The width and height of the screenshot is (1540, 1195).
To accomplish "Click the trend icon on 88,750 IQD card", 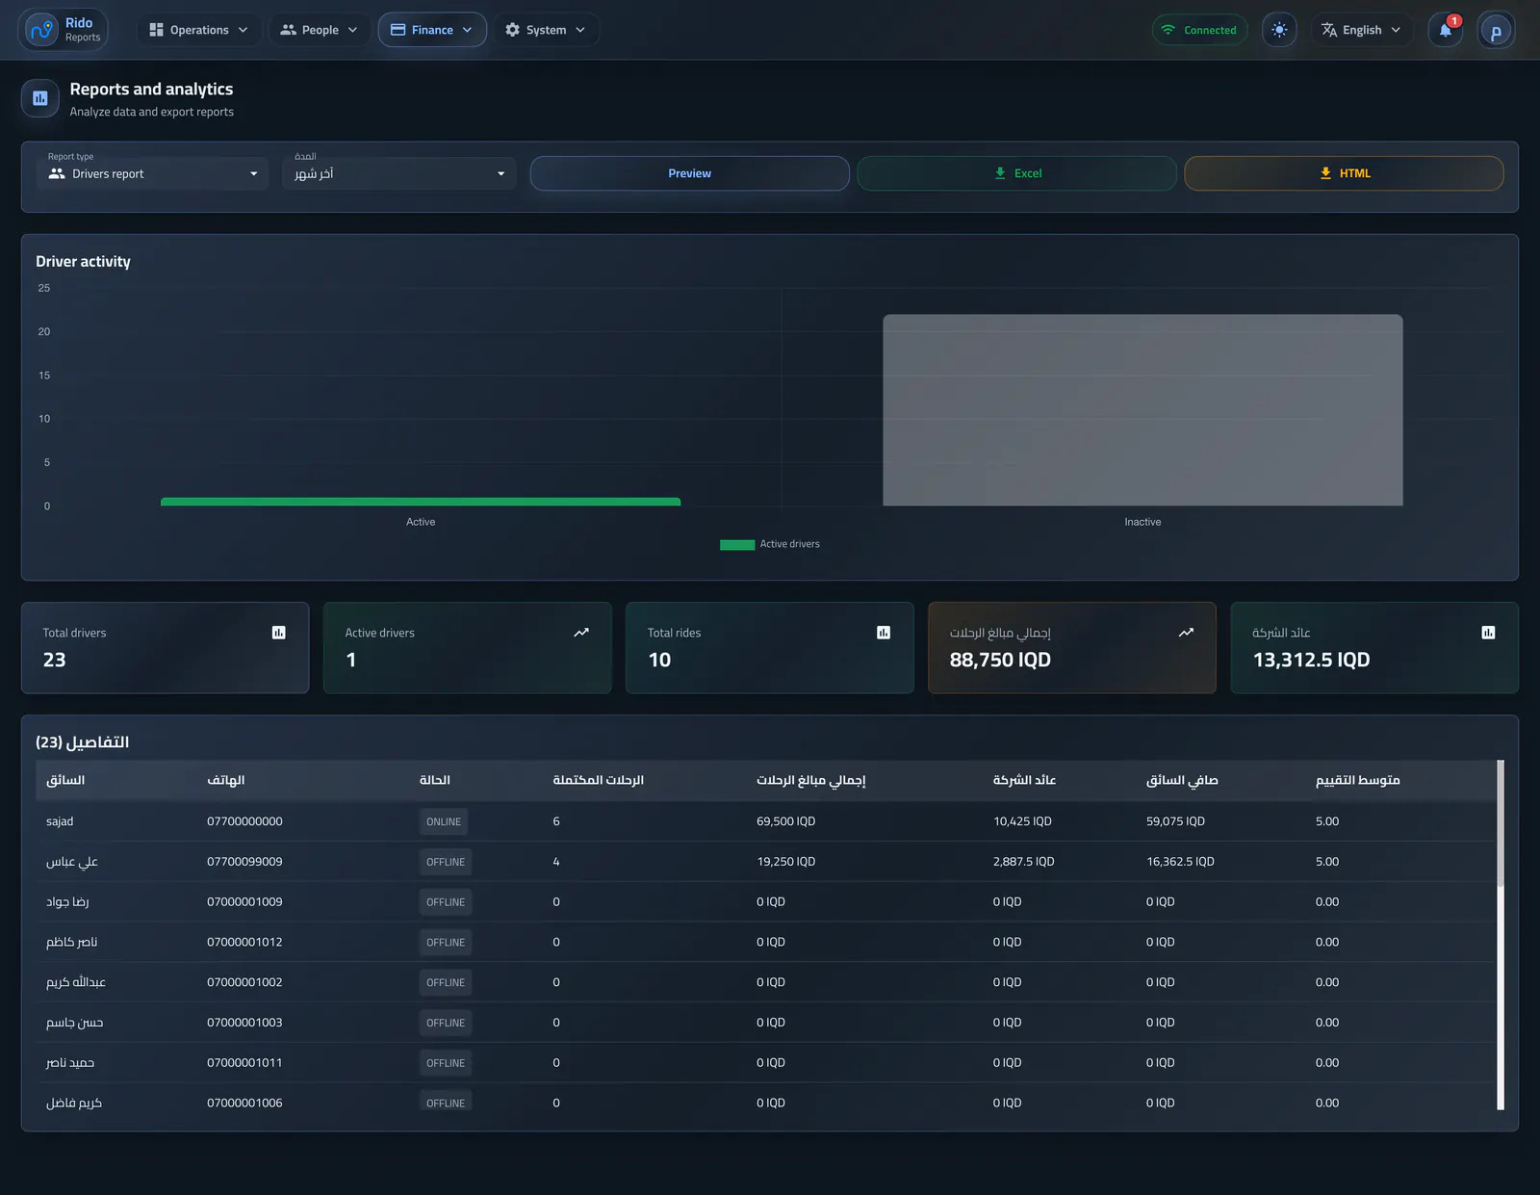I will click(x=1186, y=633).
